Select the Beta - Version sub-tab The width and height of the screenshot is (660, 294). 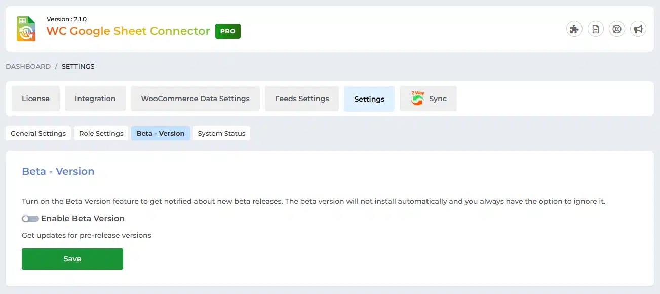pos(161,133)
